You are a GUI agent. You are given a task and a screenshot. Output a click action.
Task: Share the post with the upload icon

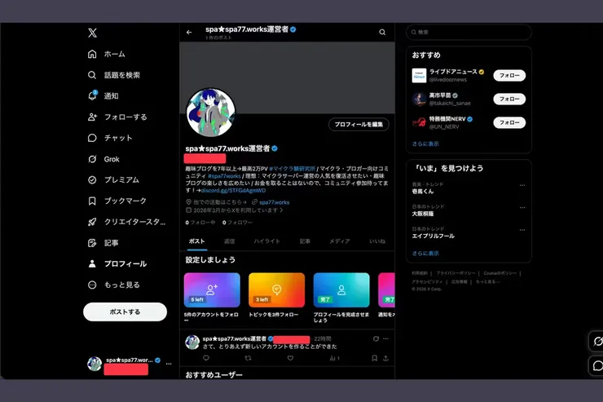[385, 358]
